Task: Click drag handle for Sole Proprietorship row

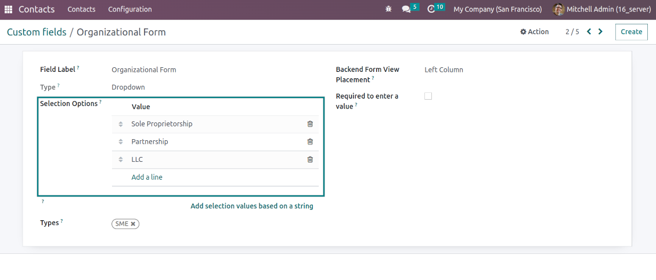Action: (x=121, y=124)
